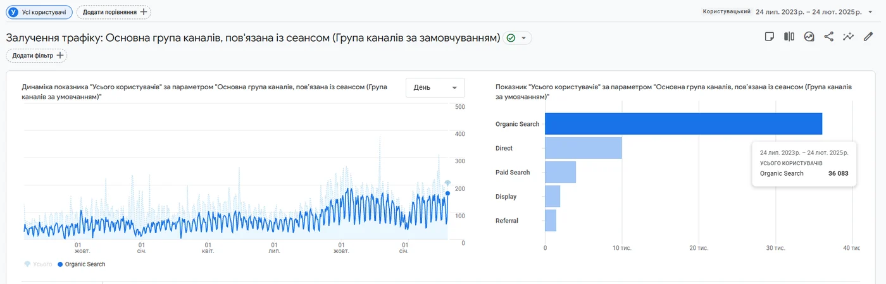Viewport: 886px width, 284px height.
Task: Click the 'Користувацький' date label
Action: (x=727, y=11)
